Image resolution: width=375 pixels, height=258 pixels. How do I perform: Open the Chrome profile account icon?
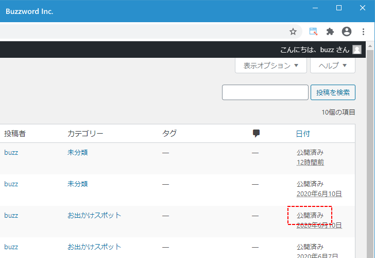pyautogui.click(x=347, y=31)
